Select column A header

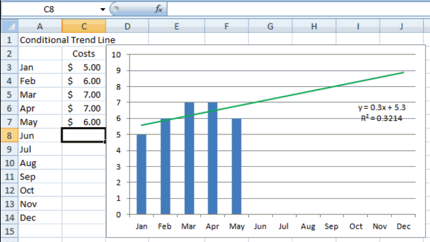[40, 26]
